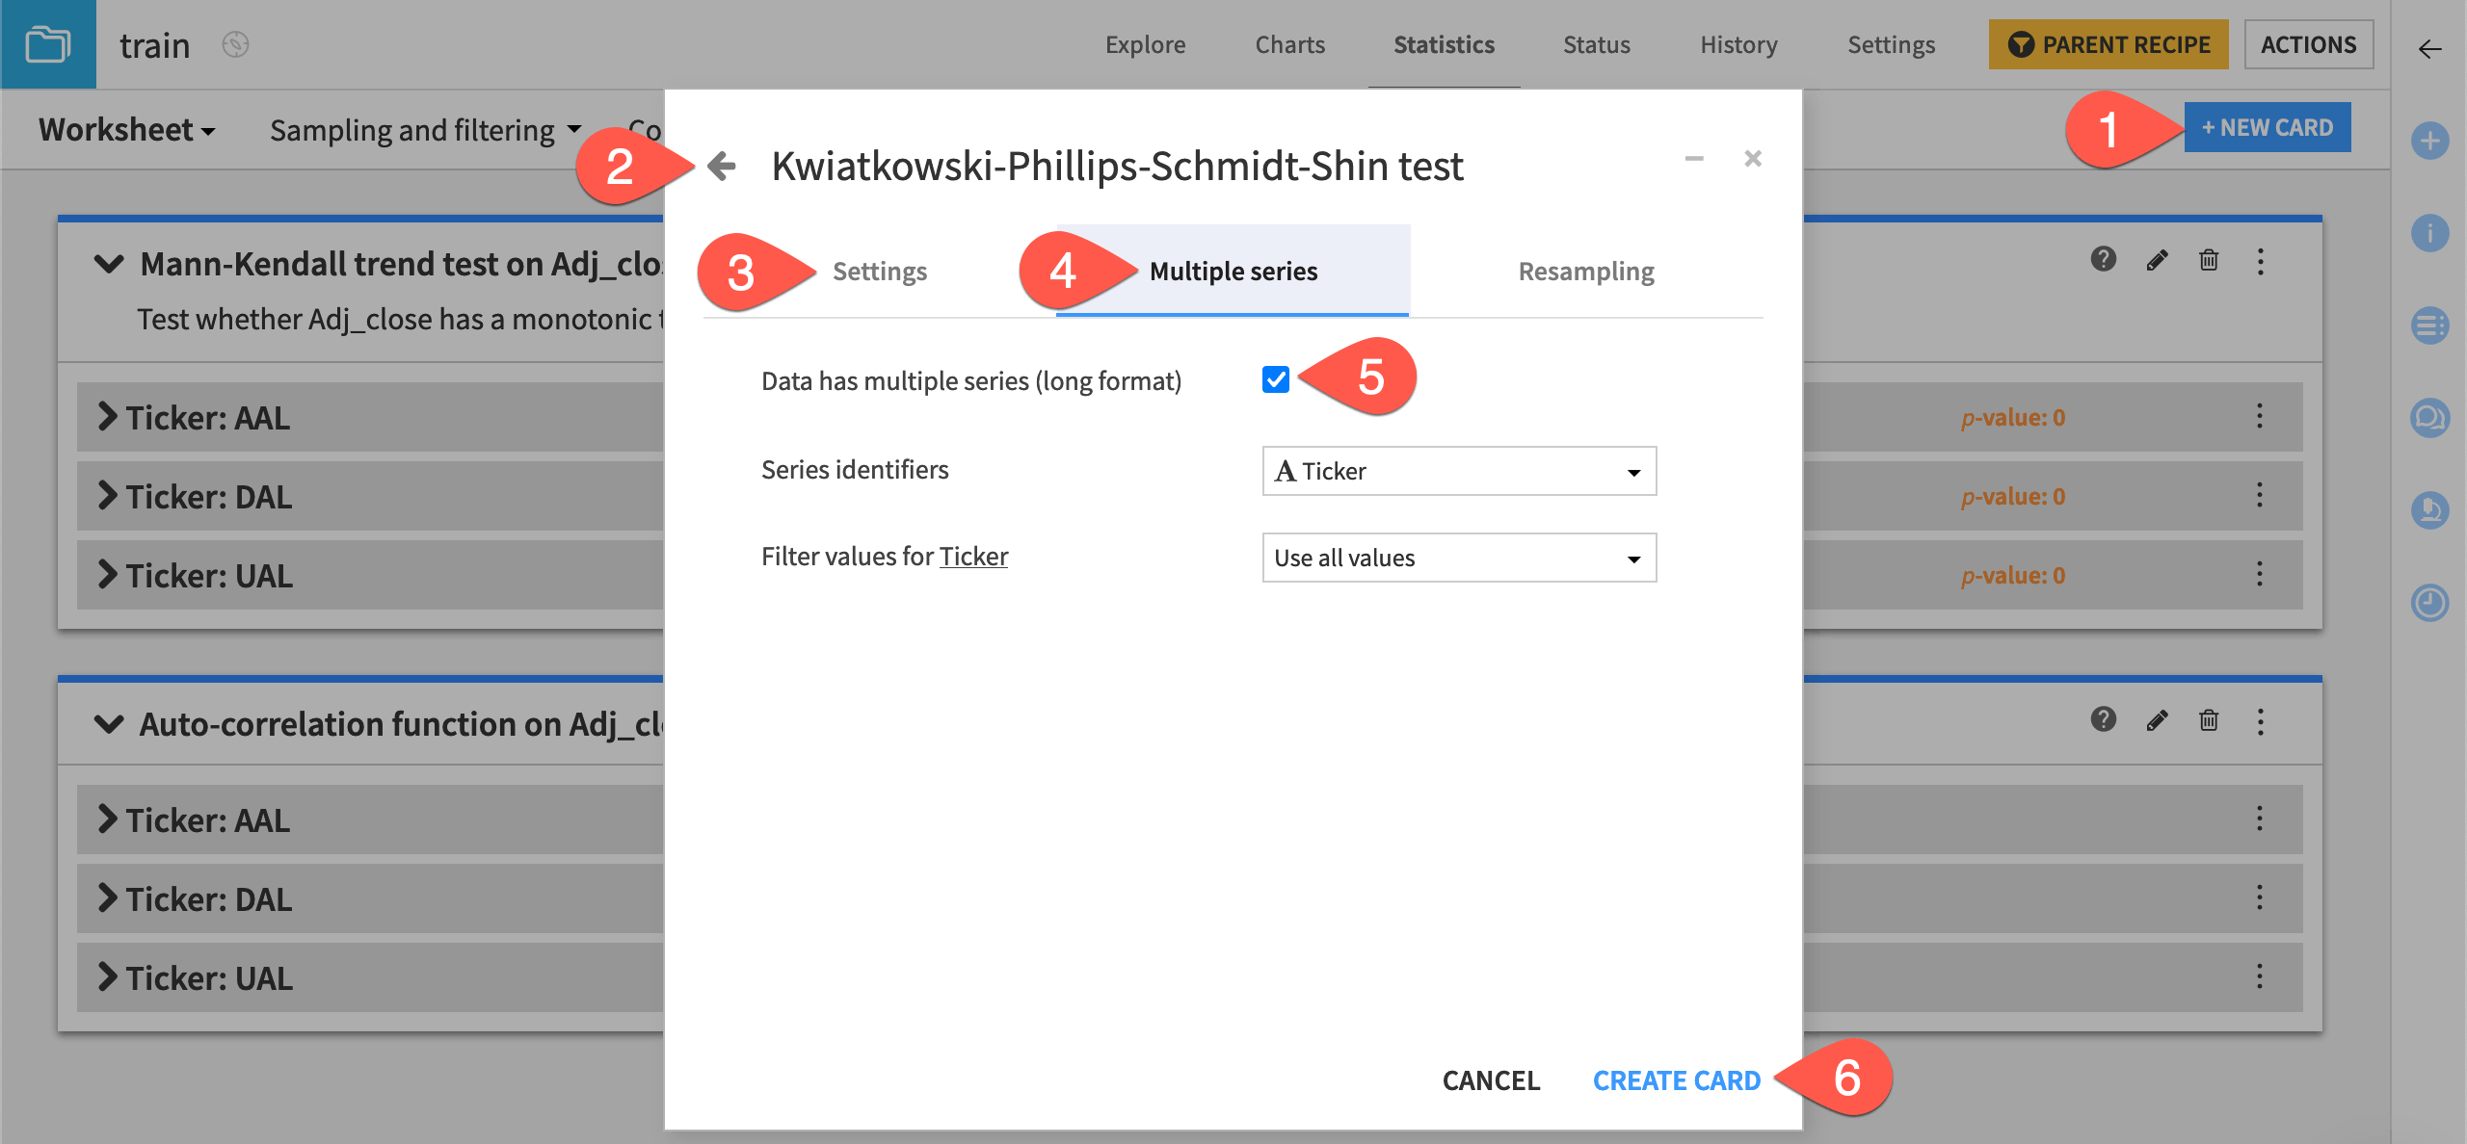Expand Ticker: UAL under Mann-Kendall test

click(x=108, y=575)
